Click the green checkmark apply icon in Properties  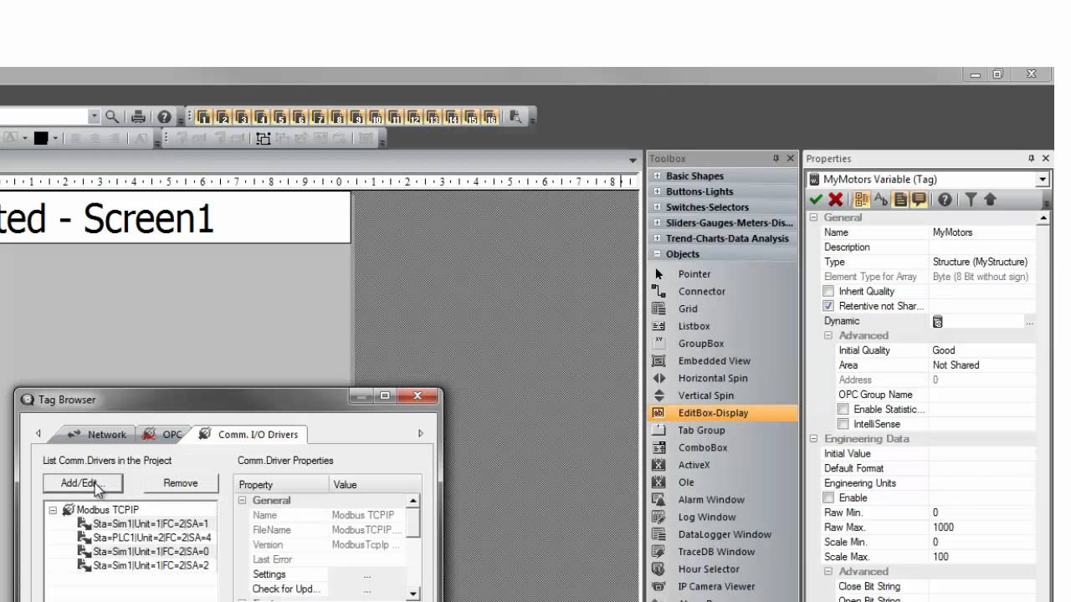816,200
